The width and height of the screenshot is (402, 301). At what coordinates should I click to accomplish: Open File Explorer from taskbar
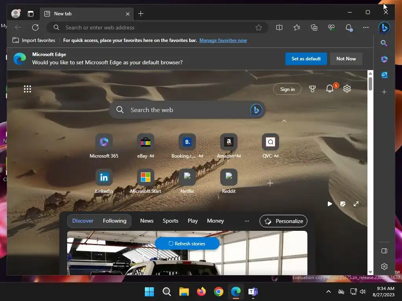coord(184,292)
